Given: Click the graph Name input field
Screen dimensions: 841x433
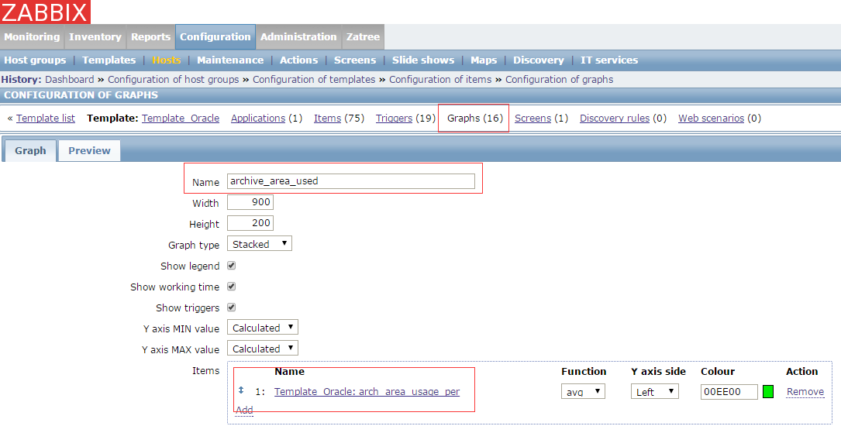Looking at the screenshot, I should pos(351,181).
